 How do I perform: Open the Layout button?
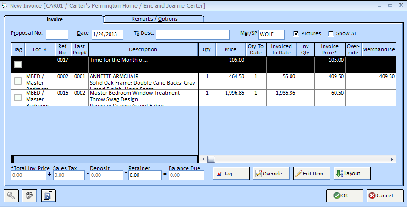coord(352,174)
